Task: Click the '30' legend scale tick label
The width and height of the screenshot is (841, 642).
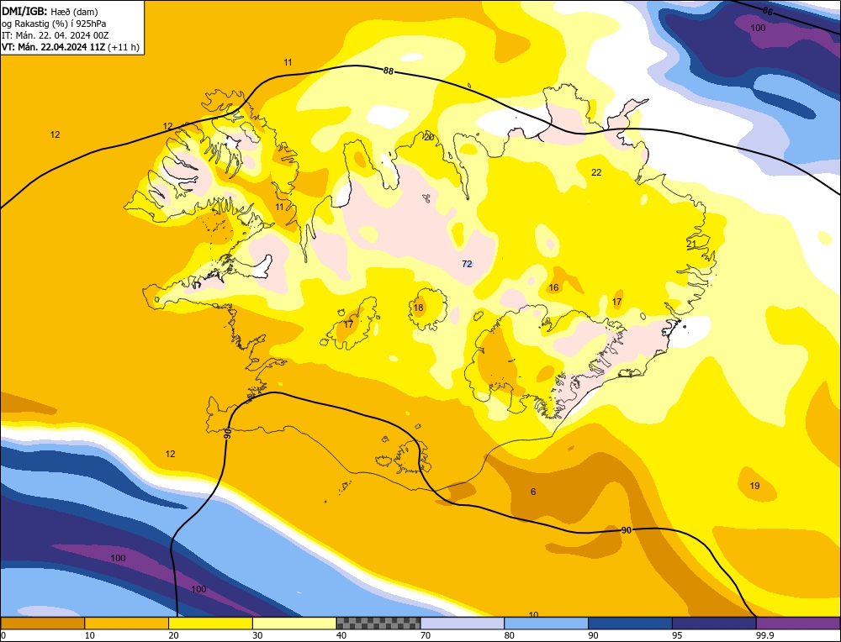Action: pyautogui.click(x=257, y=635)
